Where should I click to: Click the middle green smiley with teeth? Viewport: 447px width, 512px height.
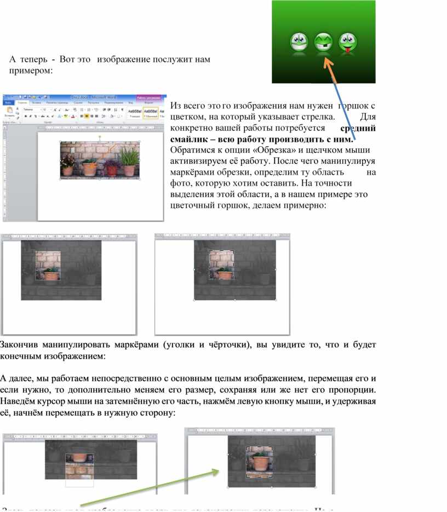click(323, 42)
